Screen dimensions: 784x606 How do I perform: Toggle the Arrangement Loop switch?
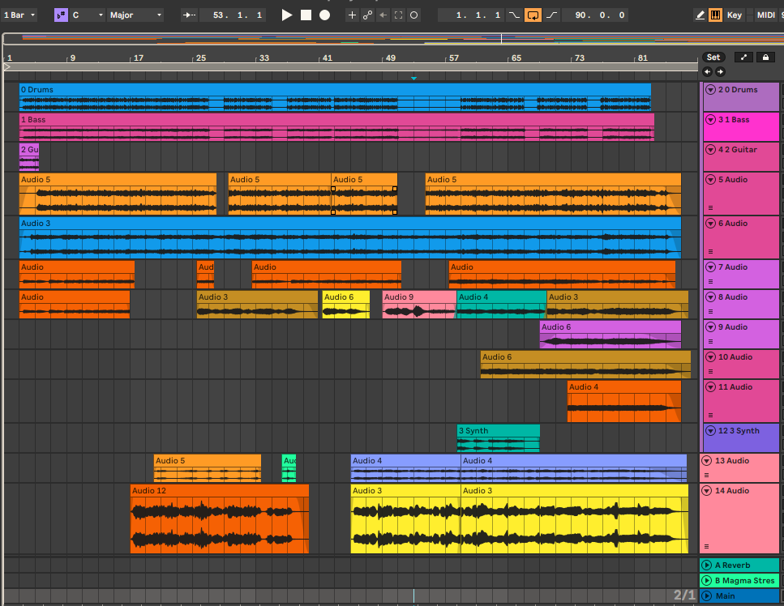click(x=533, y=15)
